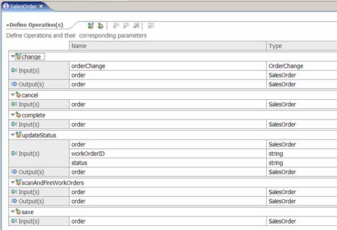Click the Type column header

(302, 46)
